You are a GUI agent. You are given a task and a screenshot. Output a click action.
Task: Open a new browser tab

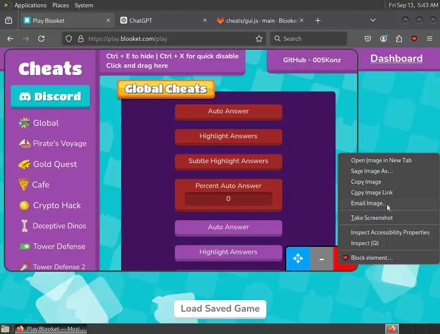point(318,21)
